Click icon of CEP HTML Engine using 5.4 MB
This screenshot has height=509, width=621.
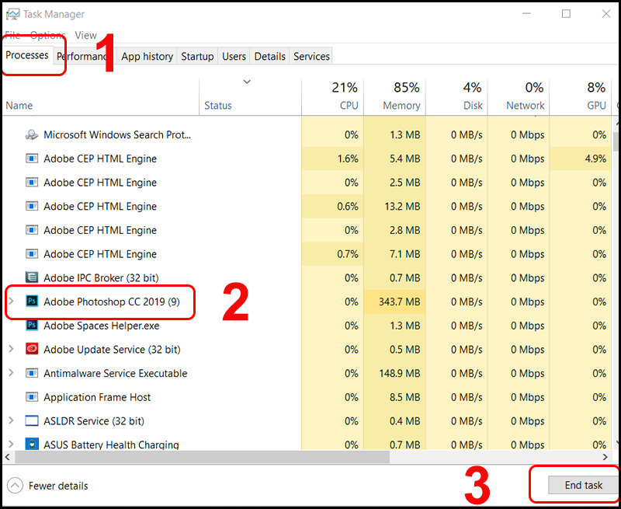[x=32, y=159]
